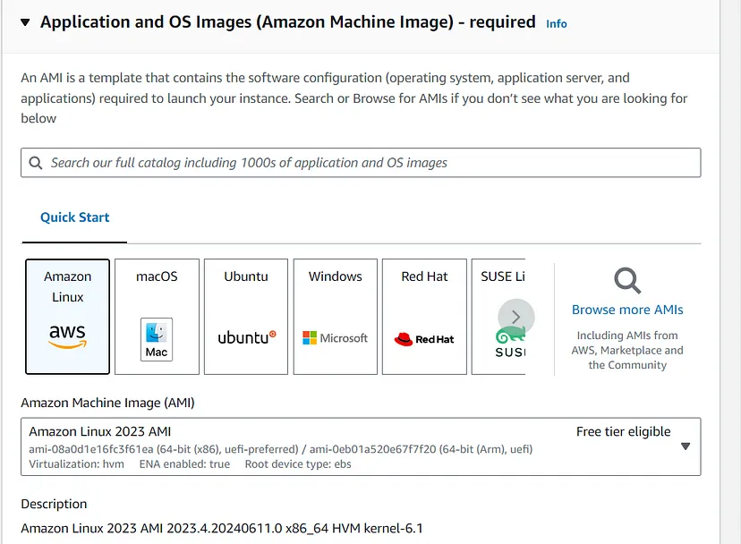The height and width of the screenshot is (544, 741).
Task: Click the Browse more AMIs magnifier icon
Action: (627, 281)
